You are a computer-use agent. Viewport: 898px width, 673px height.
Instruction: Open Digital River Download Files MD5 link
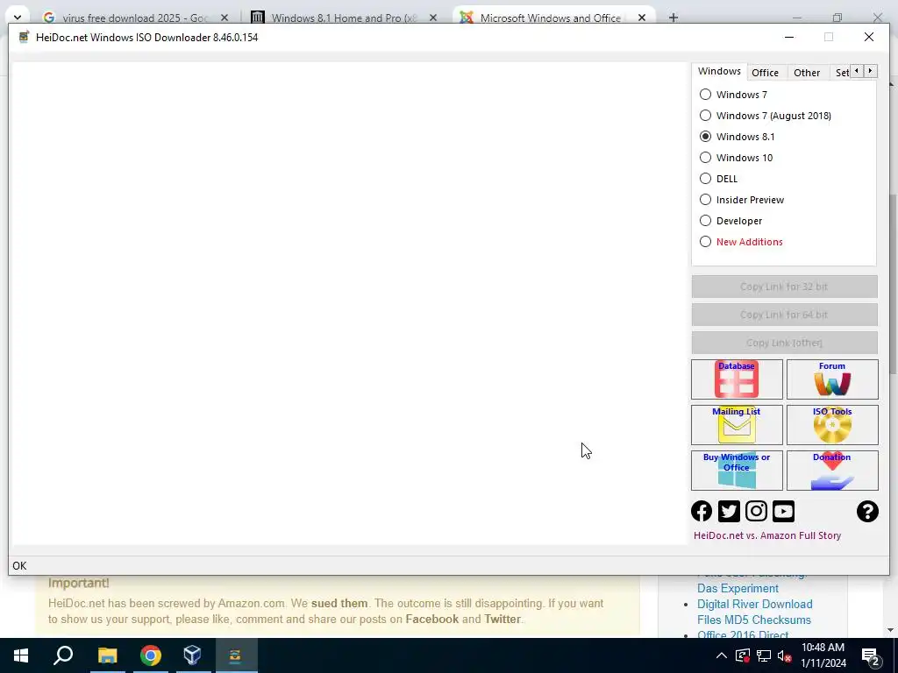coord(754,612)
